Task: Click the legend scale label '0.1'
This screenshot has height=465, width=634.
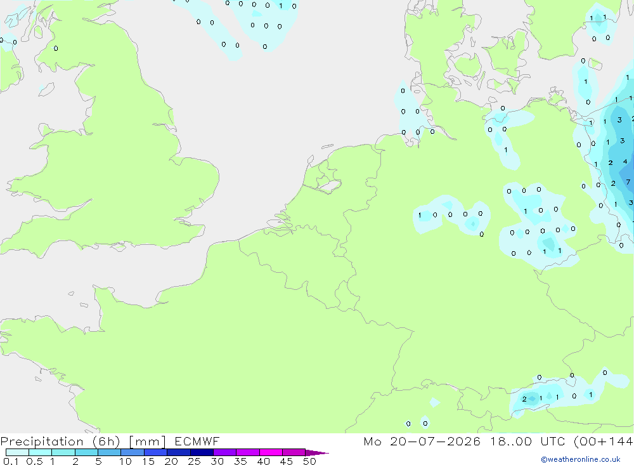Action: click(11, 461)
